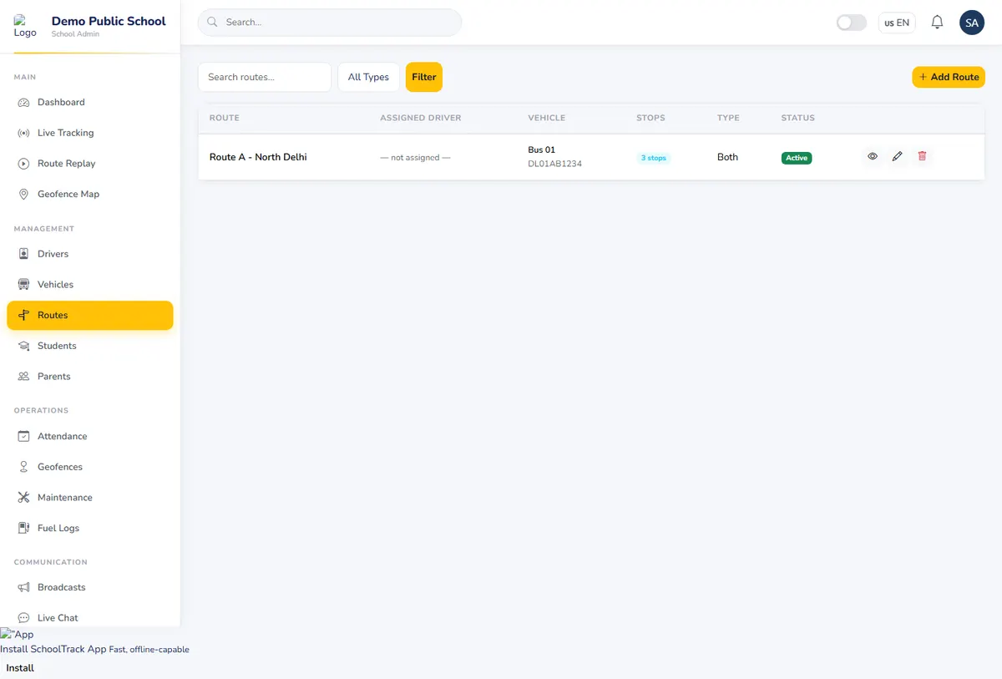
Task: Open the Route Replay page
Action: point(90,164)
